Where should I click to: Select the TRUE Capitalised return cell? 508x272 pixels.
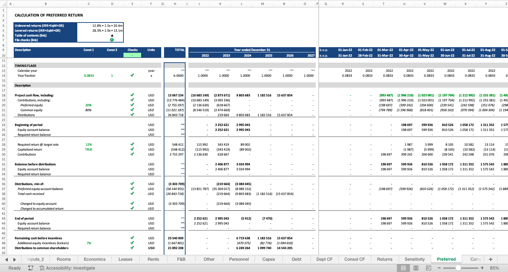click(x=89, y=149)
